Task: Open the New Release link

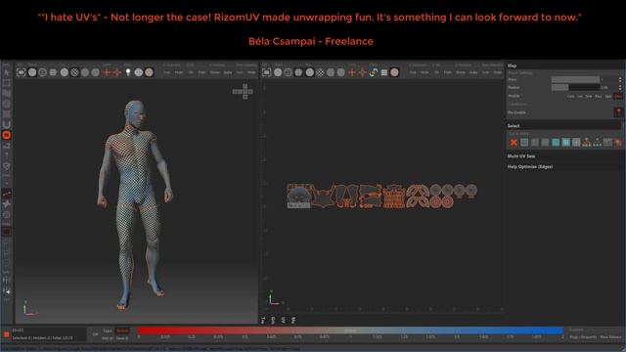Action: tap(610, 337)
